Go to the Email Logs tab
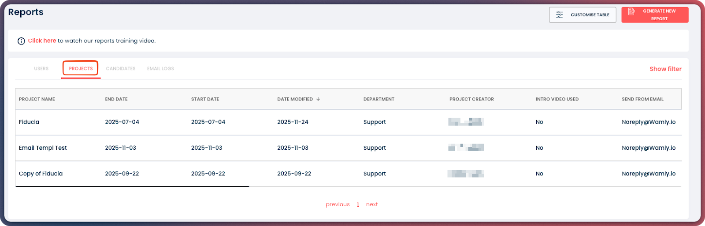Viewport: 705px width, 226px height. click(160, 69)
